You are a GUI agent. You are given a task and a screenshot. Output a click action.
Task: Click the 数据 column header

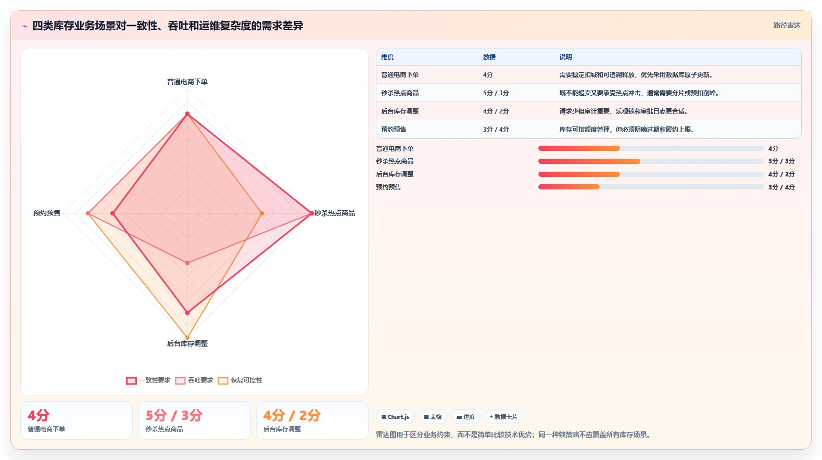click(x=489, y=57)
